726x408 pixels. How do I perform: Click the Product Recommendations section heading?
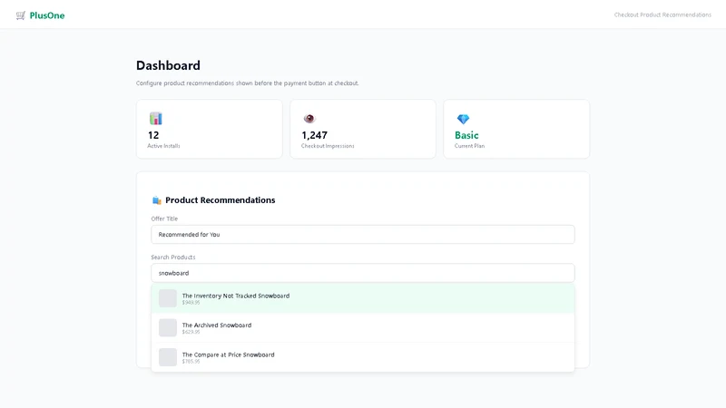220,200
